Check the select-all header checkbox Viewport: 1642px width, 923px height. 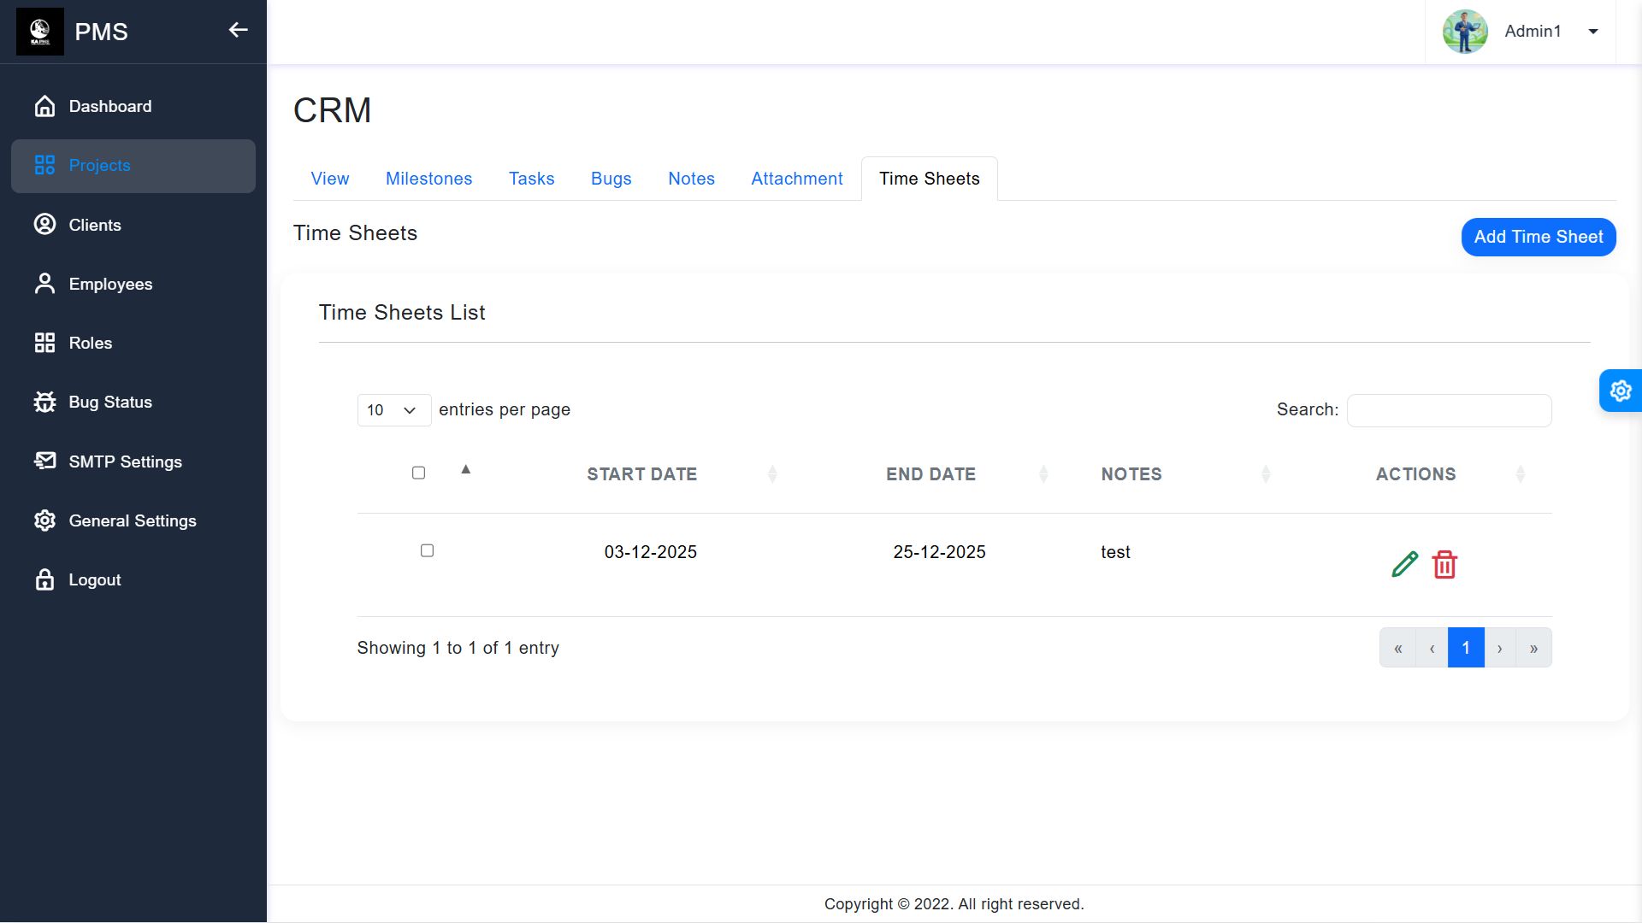point(418,473)
